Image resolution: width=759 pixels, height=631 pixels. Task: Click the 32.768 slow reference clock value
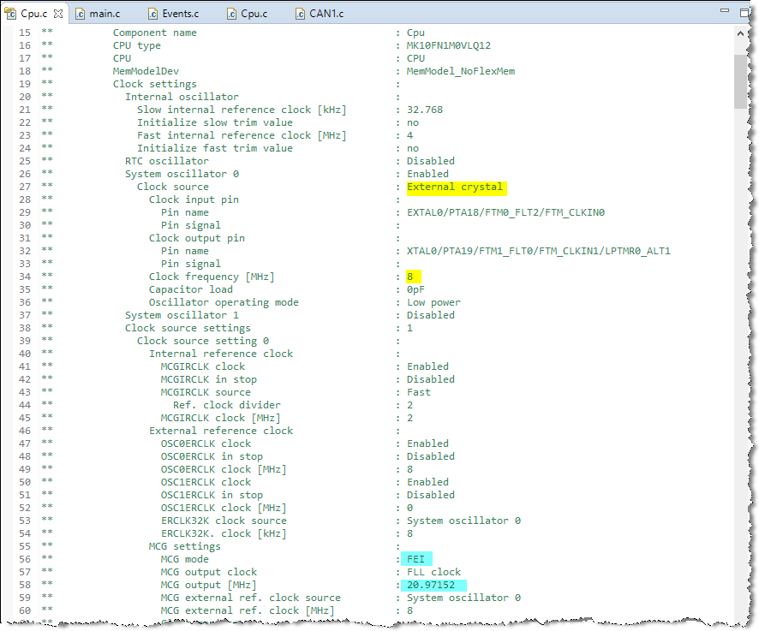425,110
